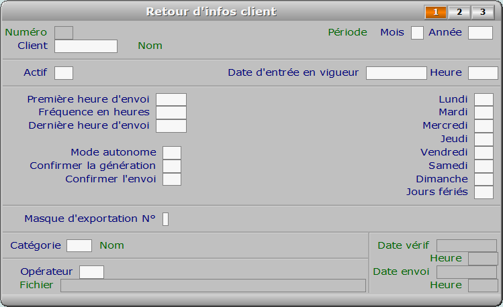Switch to page tab 3

click(x=483, y=12)
